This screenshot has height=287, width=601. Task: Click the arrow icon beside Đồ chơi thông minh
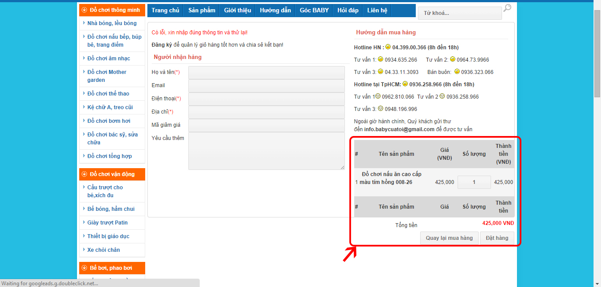click(x=84, y=10)
